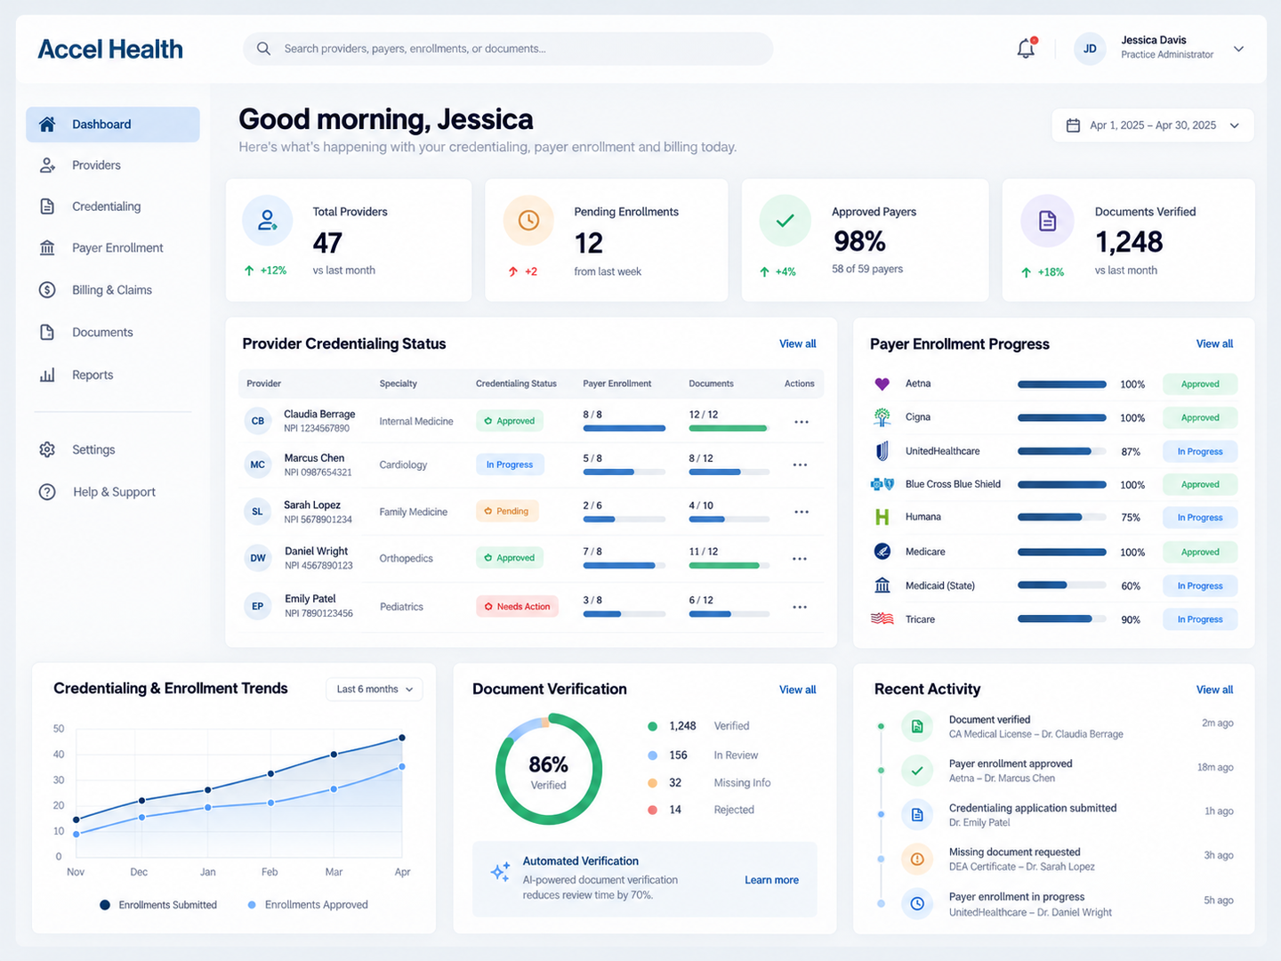Open actions menu for Emily Patel
This screenshot has width=1281, height=961.
click(x=801, y=607)
